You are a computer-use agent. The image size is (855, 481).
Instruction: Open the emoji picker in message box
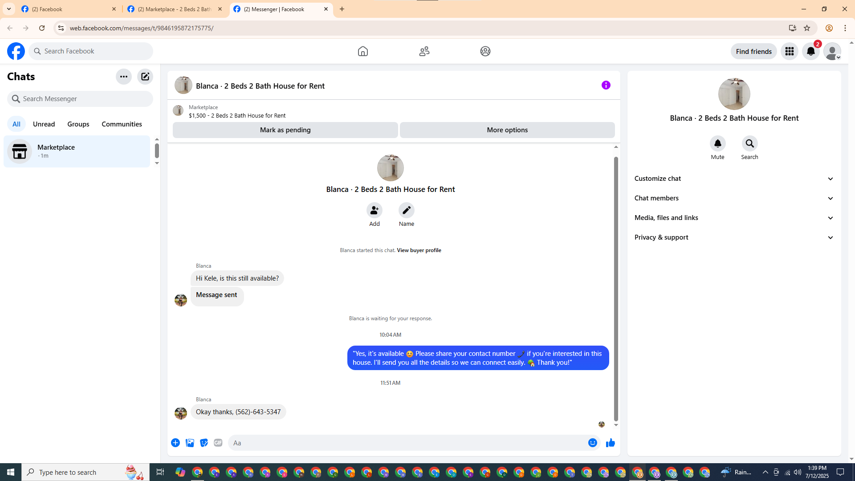592,443
